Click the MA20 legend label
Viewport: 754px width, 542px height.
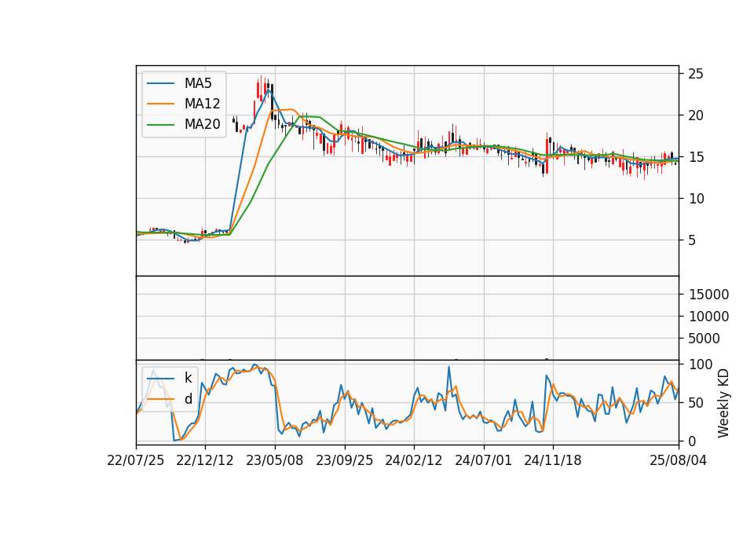(202, 124)
